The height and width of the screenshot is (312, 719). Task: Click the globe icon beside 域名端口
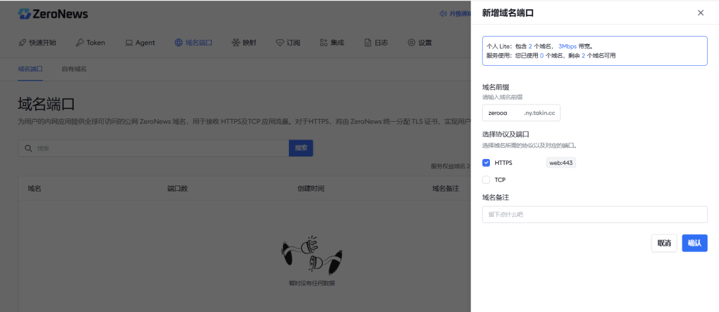pos(178,43)
